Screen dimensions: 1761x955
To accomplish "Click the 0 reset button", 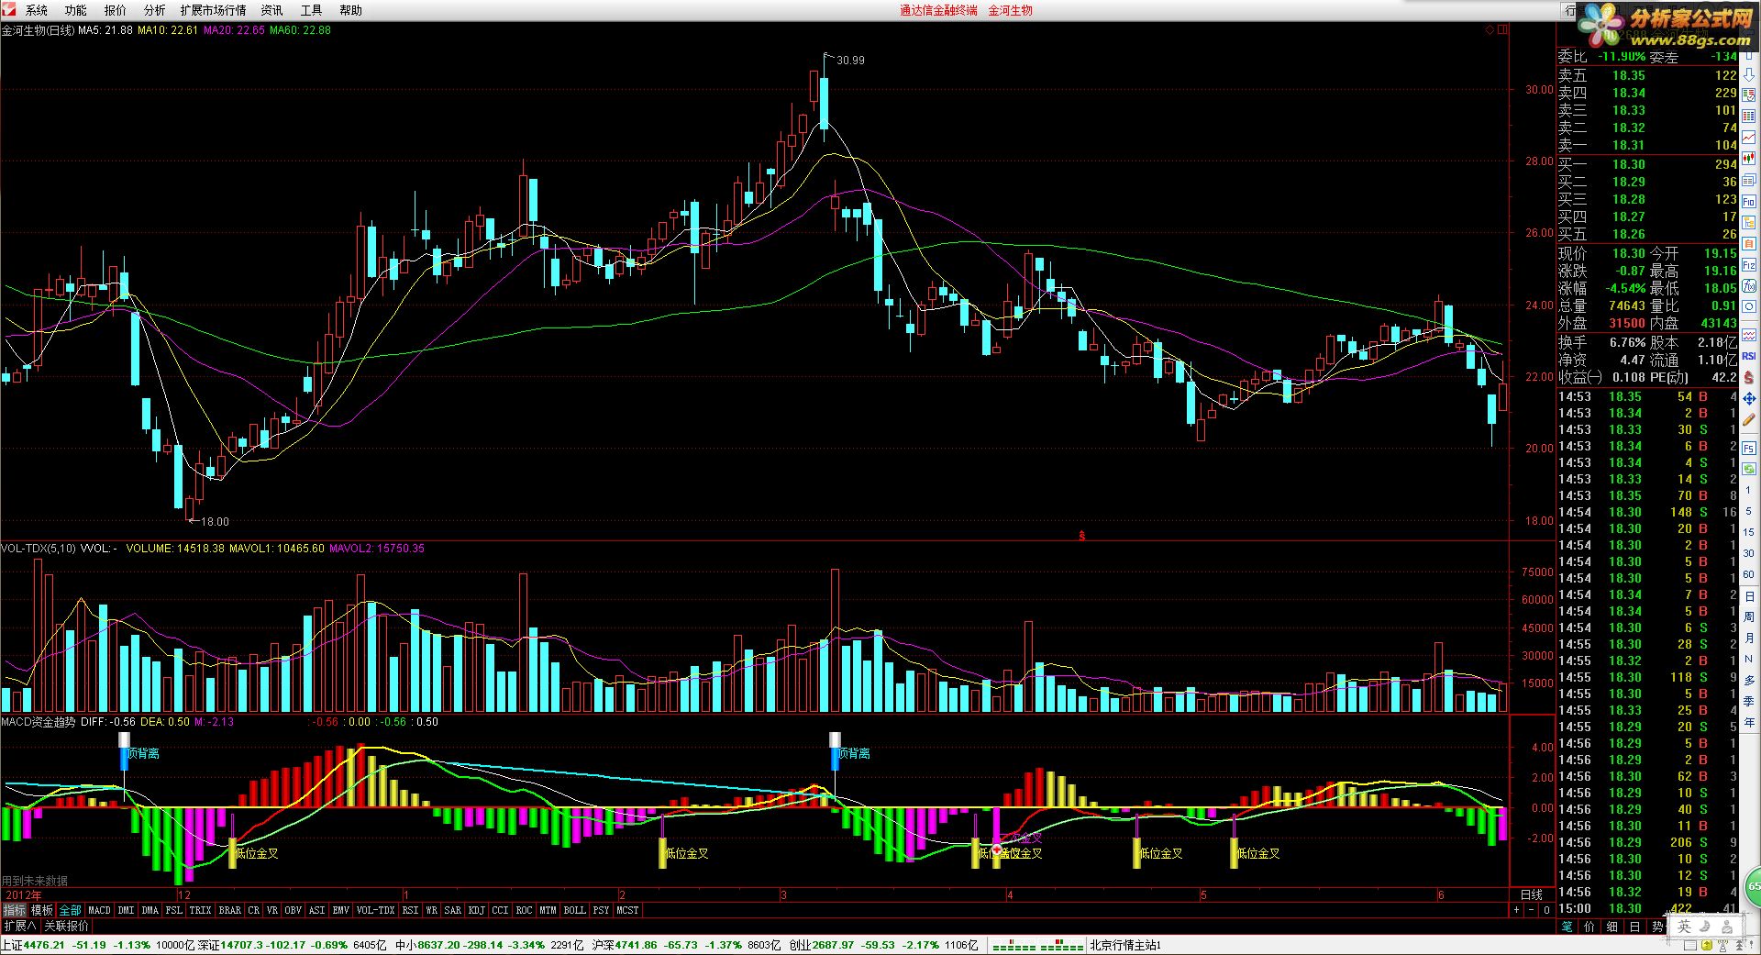I will pyautogui.click(x=1546, y=910).
